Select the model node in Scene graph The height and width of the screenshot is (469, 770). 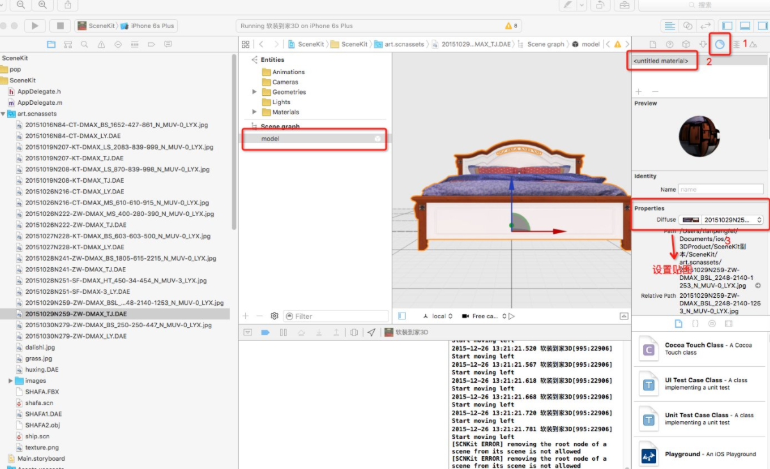point(270,139)
